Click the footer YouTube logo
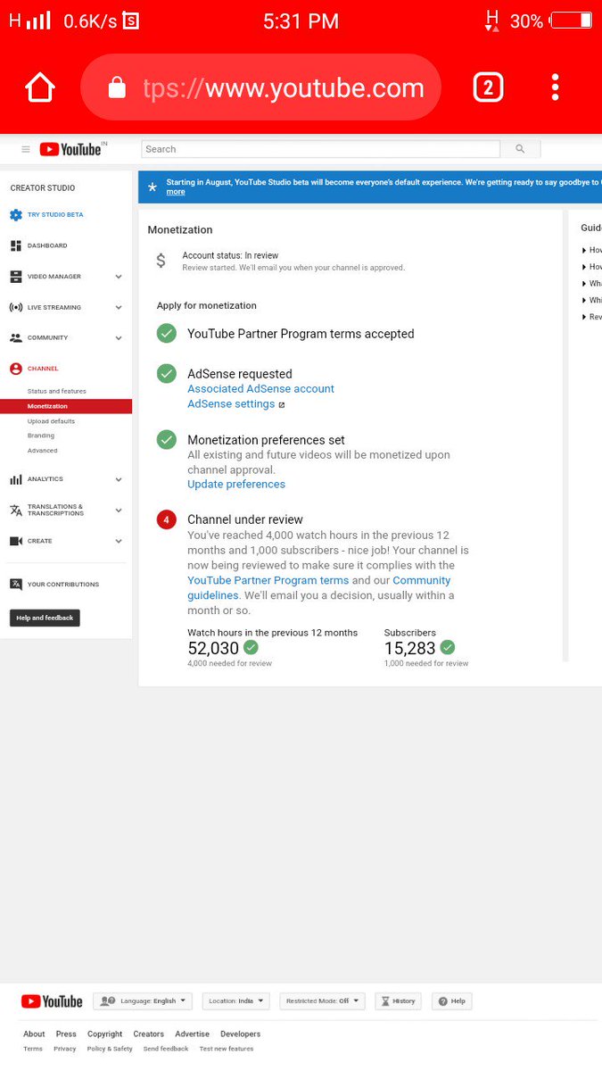The width and height of the screenshot is (602, 1071). (x=53, y=1001)
